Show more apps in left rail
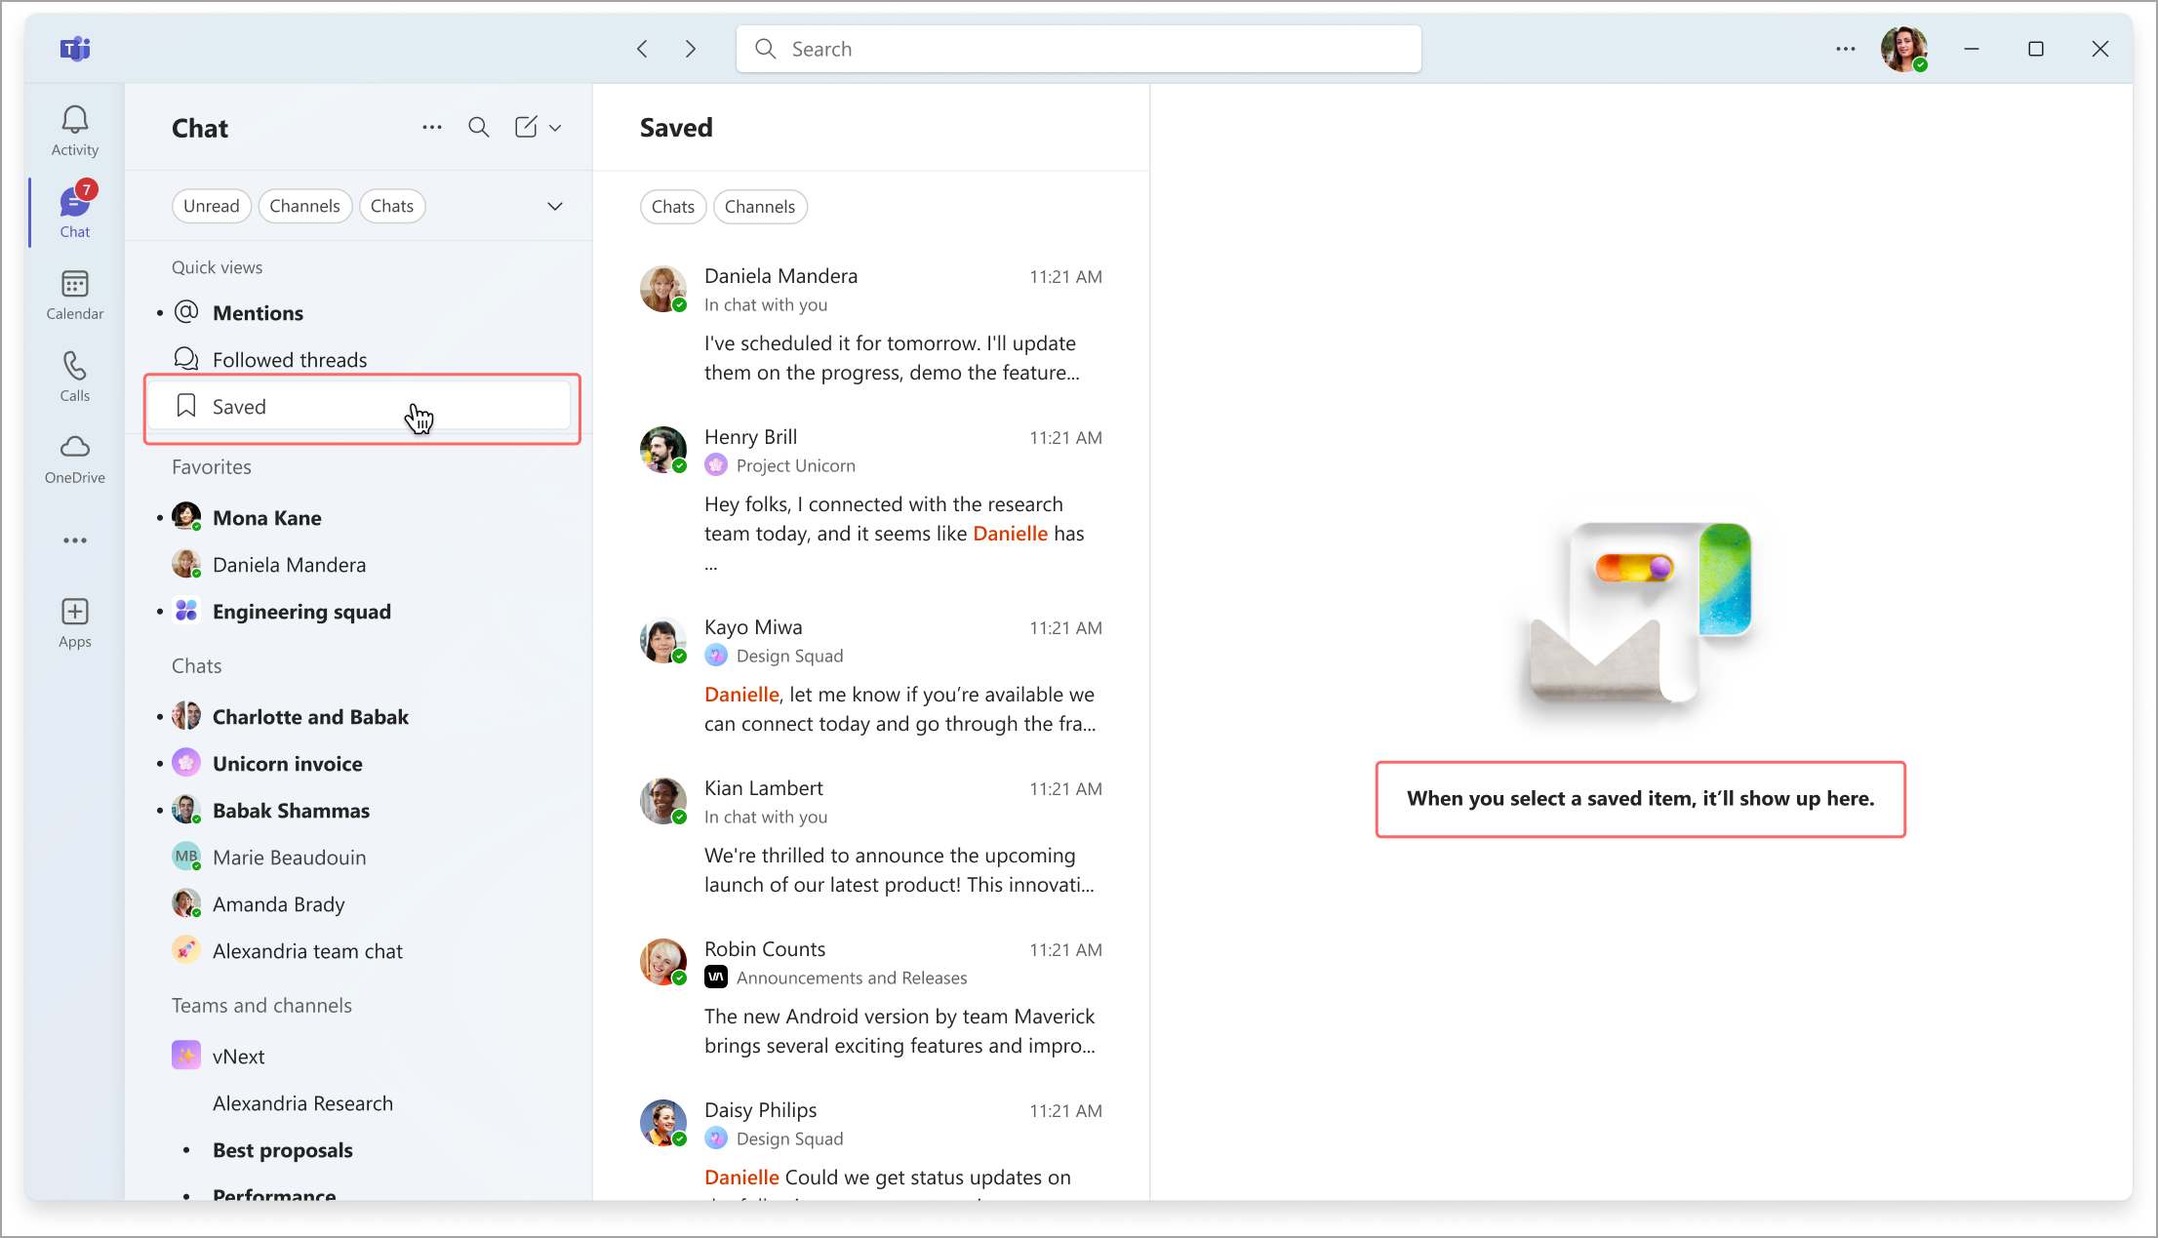 tap(75, 540)
